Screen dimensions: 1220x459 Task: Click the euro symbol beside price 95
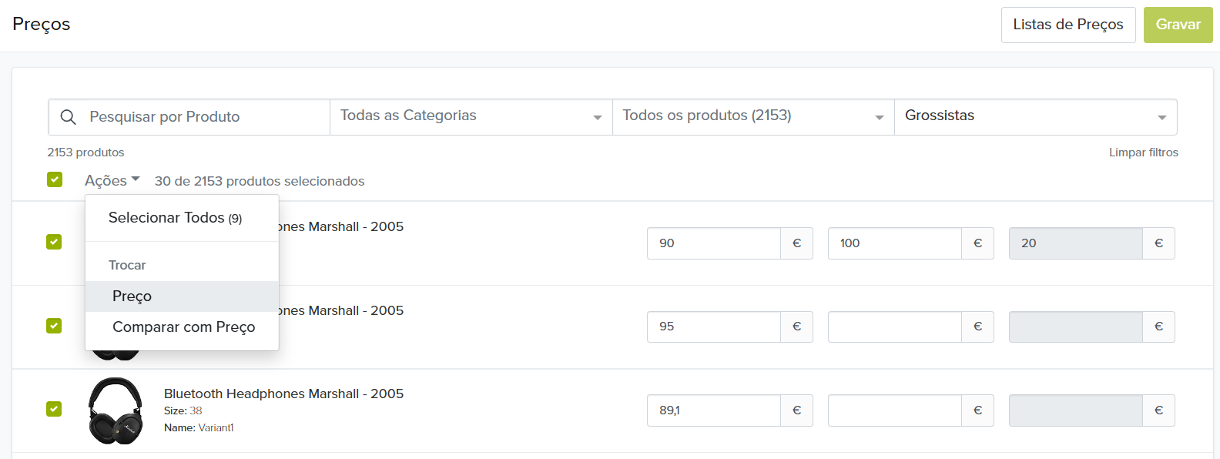(x=796, y=327)
